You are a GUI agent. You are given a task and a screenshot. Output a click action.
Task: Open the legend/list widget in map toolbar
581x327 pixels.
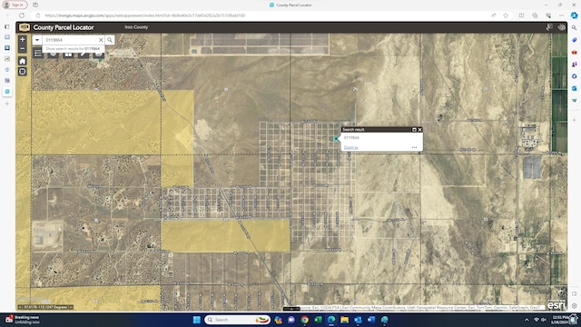(38, 54)
